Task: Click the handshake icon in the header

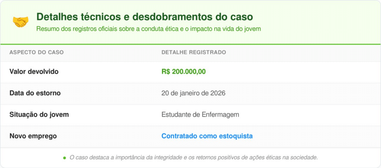Action: tap(20, 22)
